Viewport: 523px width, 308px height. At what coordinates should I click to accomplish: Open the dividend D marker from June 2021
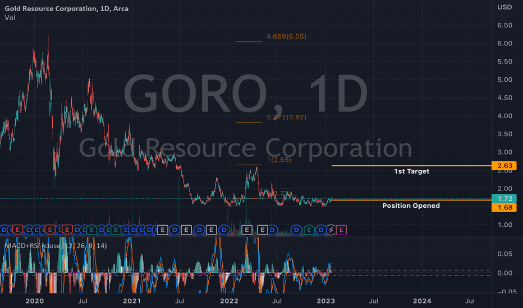[175, 230]
